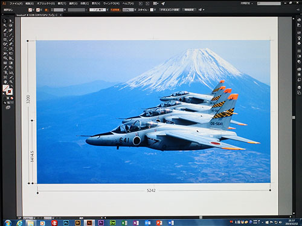Screen dimensions: 302x226
Task: Click the toolbox Fill color swatch
Action: point(5,88)
